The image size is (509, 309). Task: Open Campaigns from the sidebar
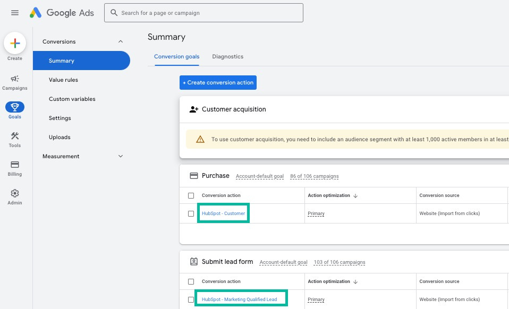coord(14,82)
